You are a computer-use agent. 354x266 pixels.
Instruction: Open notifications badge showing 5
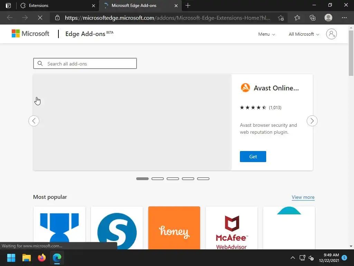point(344,258)
